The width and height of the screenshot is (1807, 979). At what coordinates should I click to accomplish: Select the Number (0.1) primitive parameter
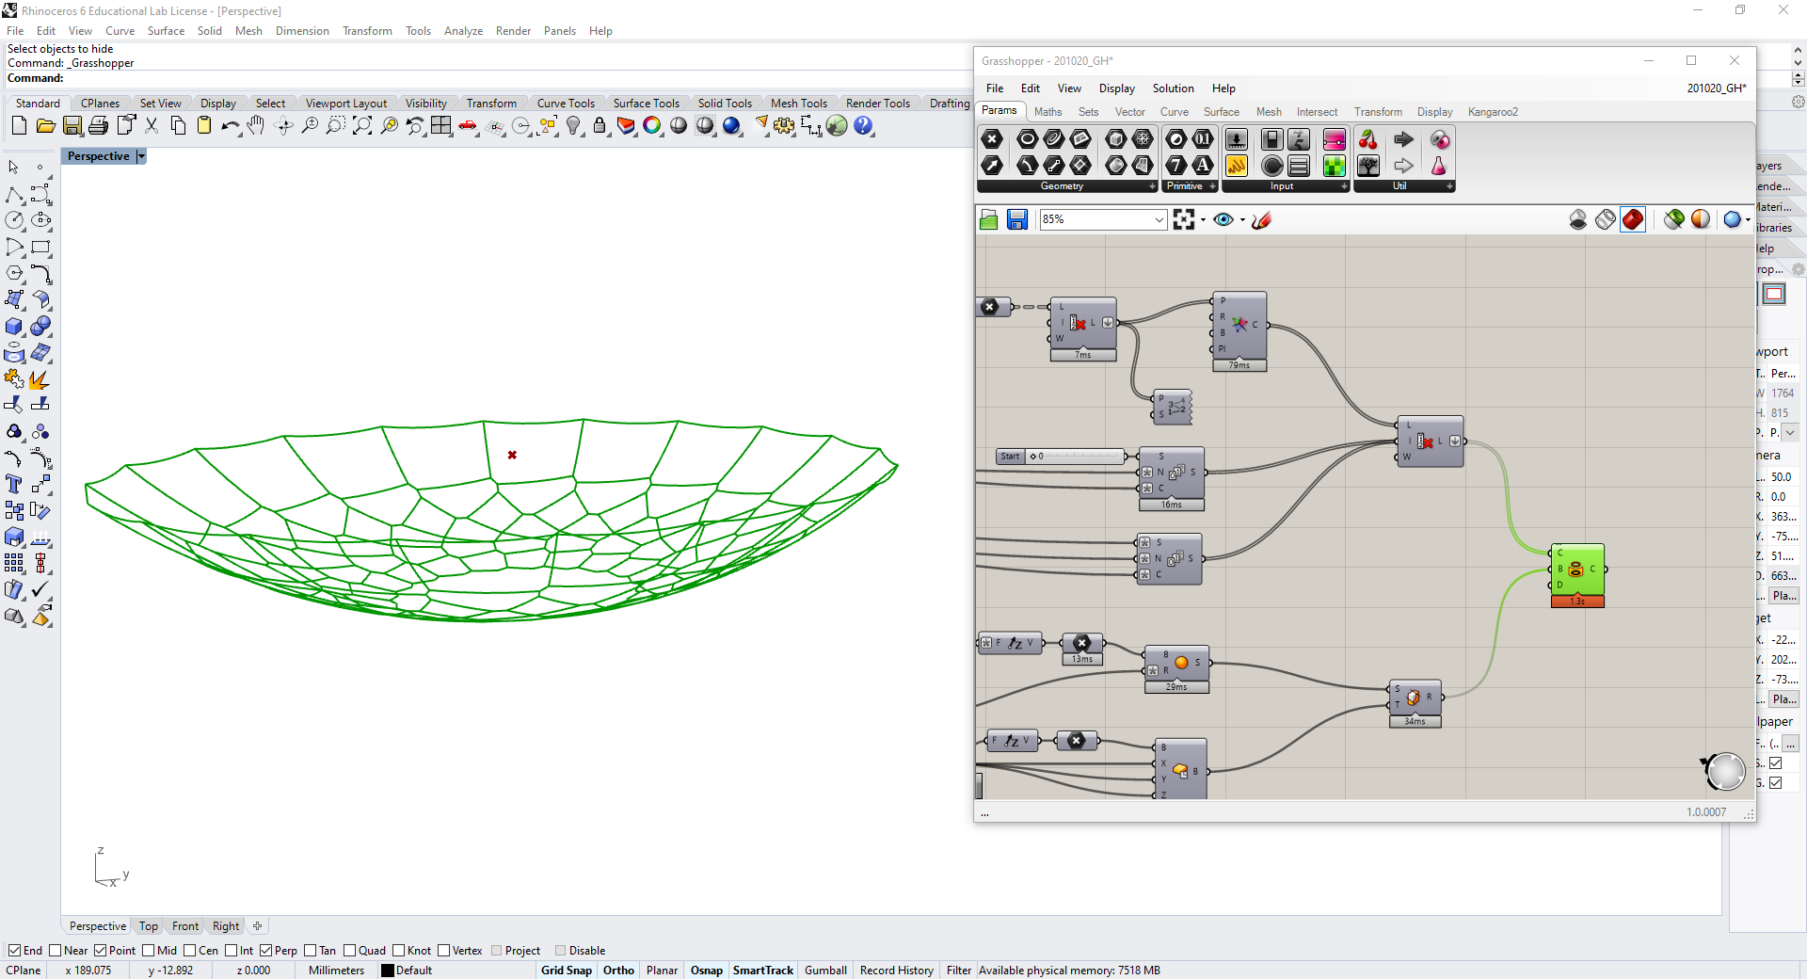point(1203,139)
